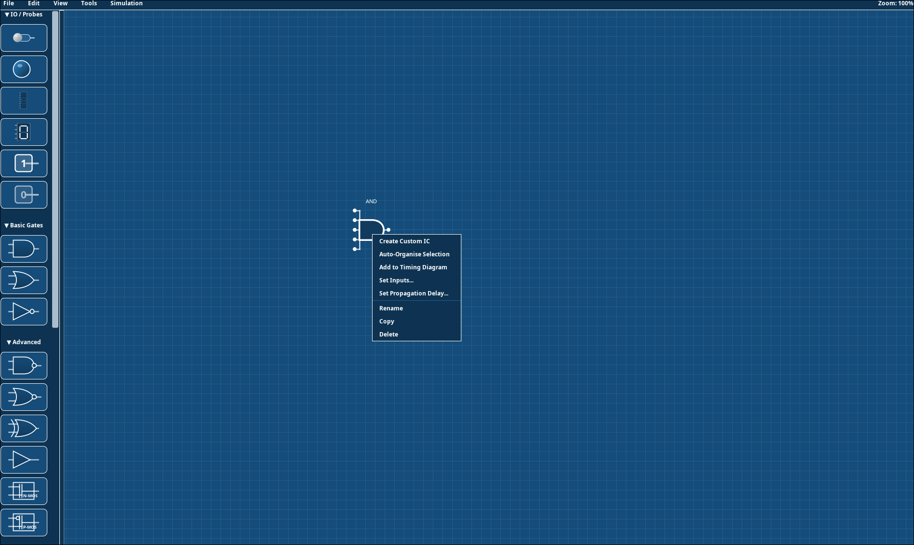
Task: Collapse the Basic Gates section
Action: pyautogui.click(x=24, y=225)
